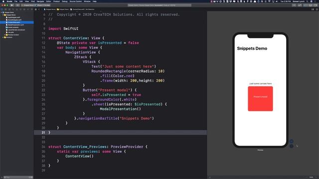Click the Preview on Device button
This screenshot has height=179, width=319.
(x=292, y=146)
